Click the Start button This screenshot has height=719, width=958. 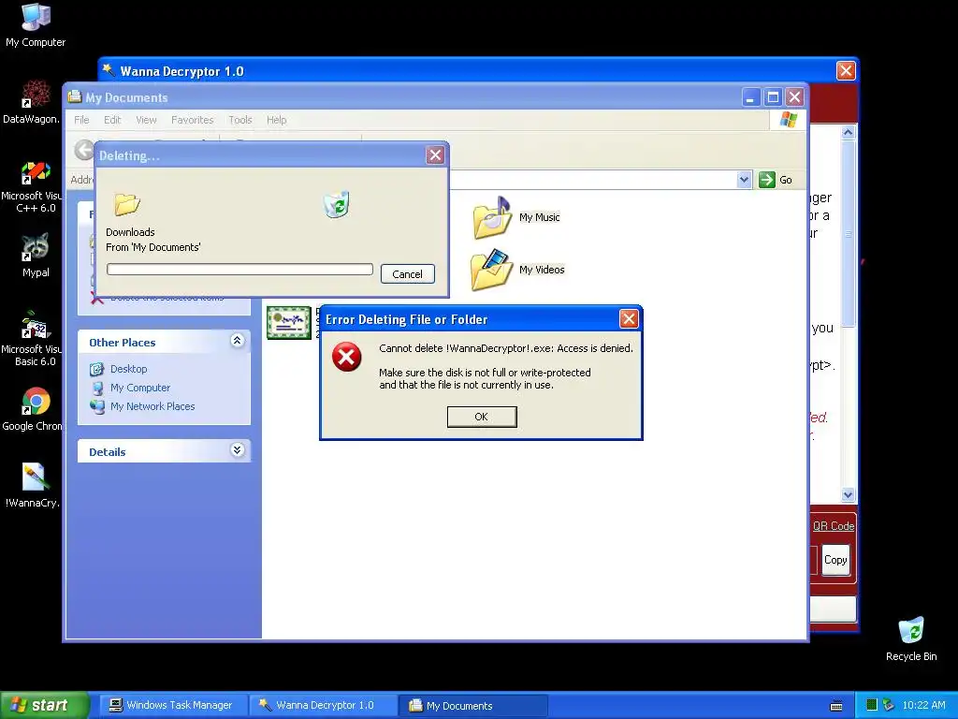[x=44, y=705]
